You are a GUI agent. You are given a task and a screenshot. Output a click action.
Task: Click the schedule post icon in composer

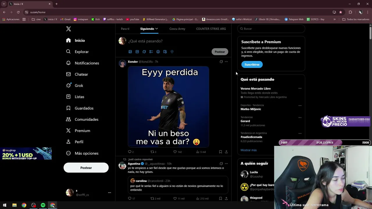165,52
